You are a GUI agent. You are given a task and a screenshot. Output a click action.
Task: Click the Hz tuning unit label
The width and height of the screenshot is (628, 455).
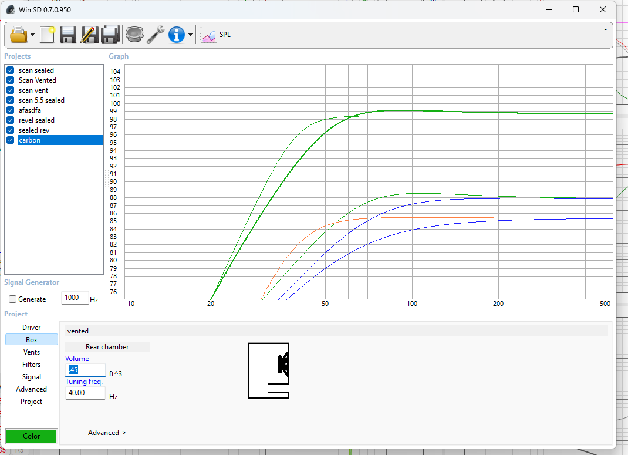(x=113, y=396)
